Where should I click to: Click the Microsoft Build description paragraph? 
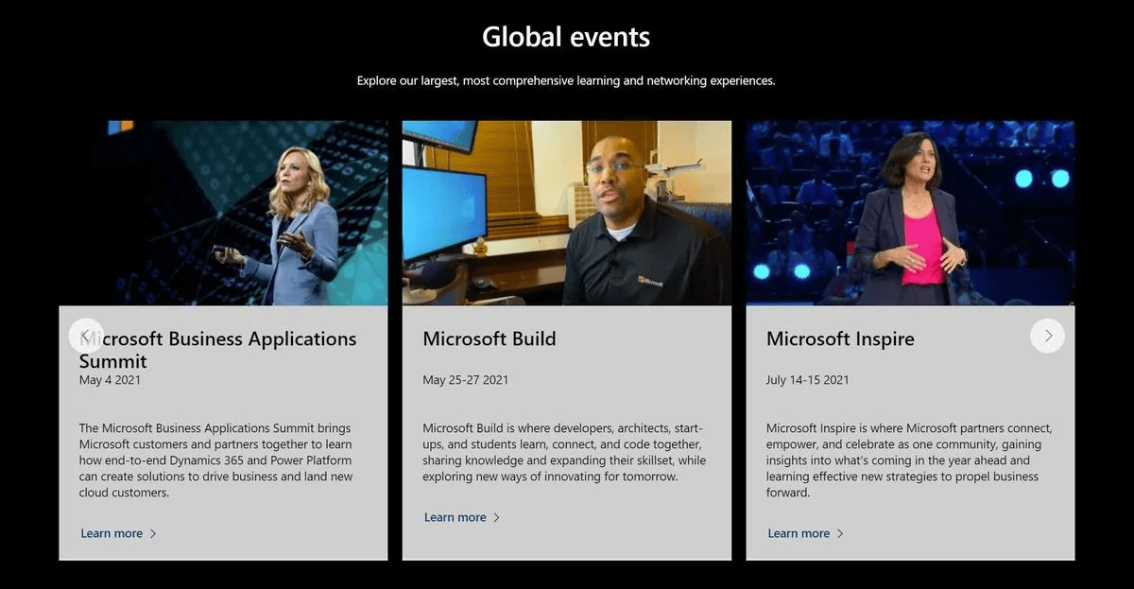(564, 453)
